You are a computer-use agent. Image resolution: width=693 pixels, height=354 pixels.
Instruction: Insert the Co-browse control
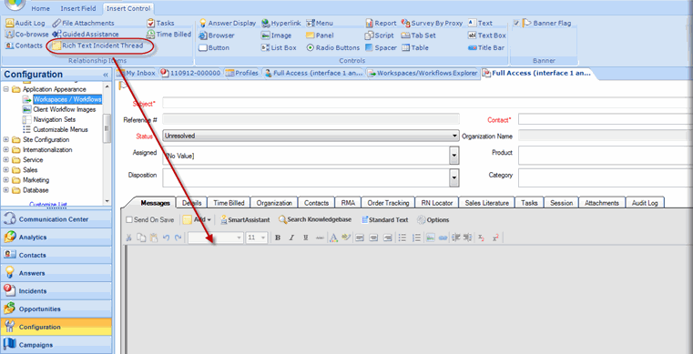tap(27, 34)
